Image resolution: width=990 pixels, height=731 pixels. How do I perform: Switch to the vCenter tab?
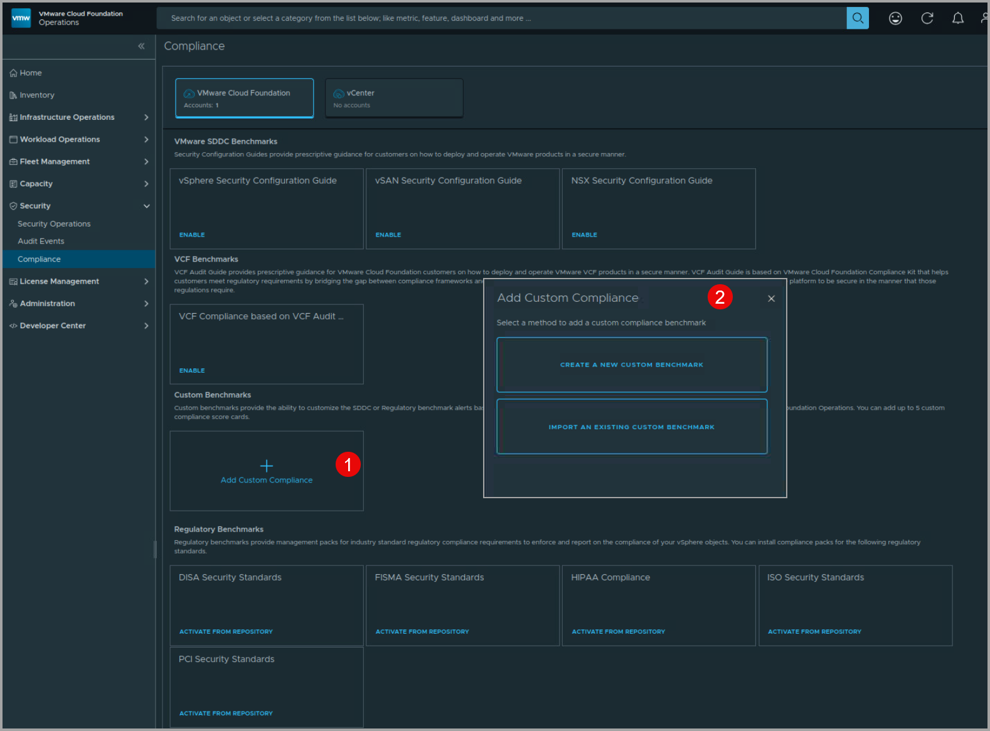(394, 98)
